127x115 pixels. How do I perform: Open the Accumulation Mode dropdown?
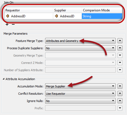tap(80, 86)
